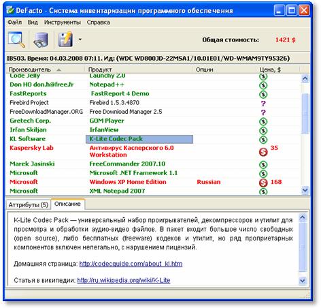Click the question mark icon for Free Download Manager

pos(263,112)
